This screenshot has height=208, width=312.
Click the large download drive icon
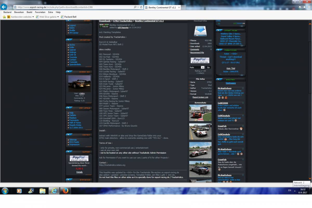[200, 31]
